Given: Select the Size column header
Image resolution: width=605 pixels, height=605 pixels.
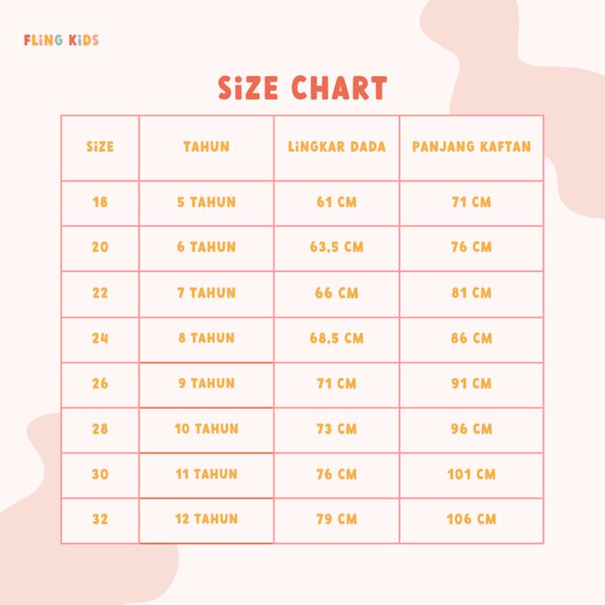Looking at the screenshot, I should point(100,147).
